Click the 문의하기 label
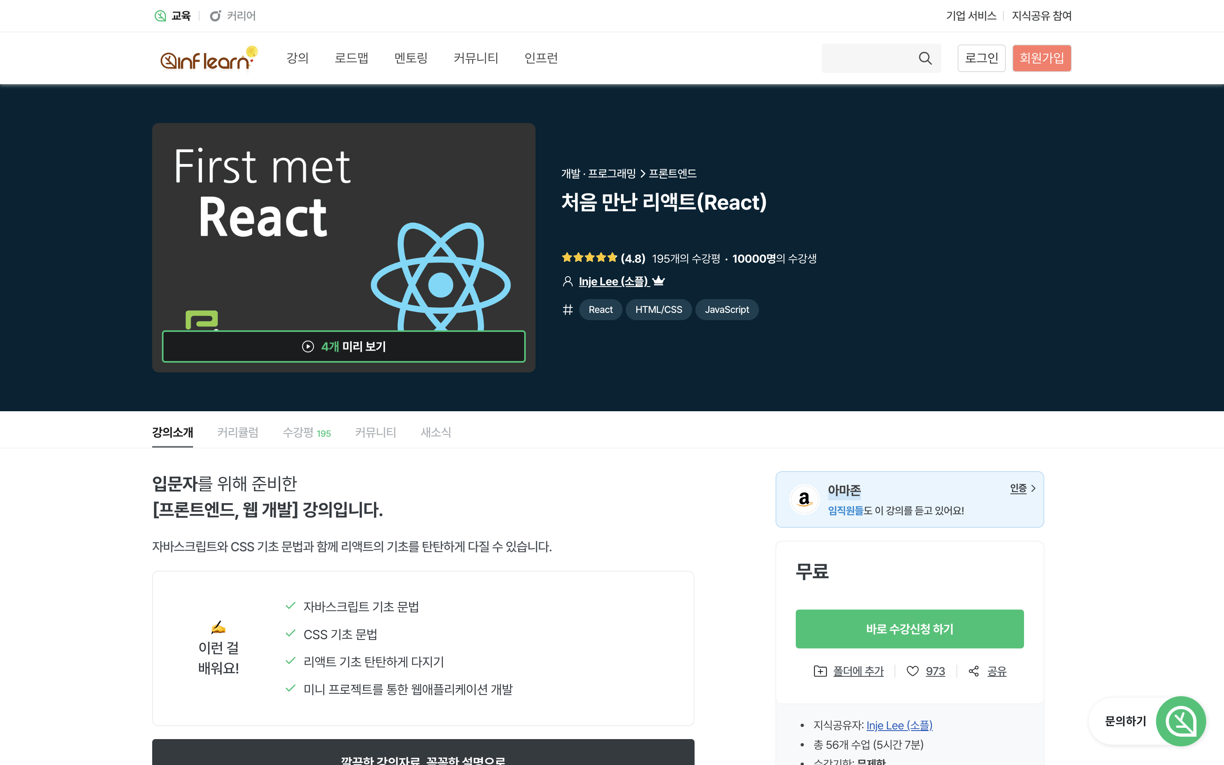The image size is (1224, 765). [x=1125, y=721]
